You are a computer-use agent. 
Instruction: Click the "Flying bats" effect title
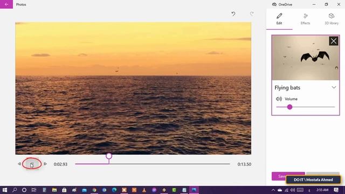click(x=287, y=87)
